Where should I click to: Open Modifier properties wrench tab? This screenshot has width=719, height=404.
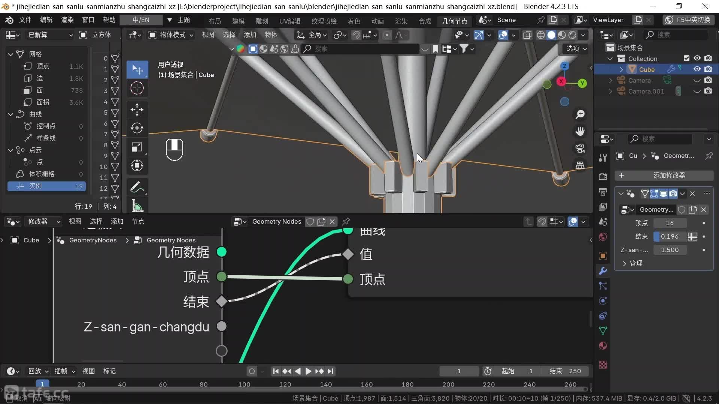click(x=603, y=271)
